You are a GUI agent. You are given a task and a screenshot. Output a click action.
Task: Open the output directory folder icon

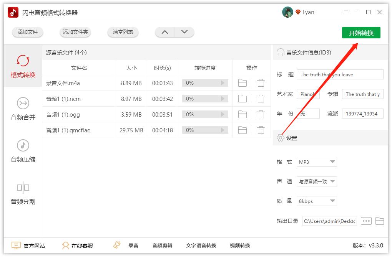pyautogui.click(x=379, y=221)
